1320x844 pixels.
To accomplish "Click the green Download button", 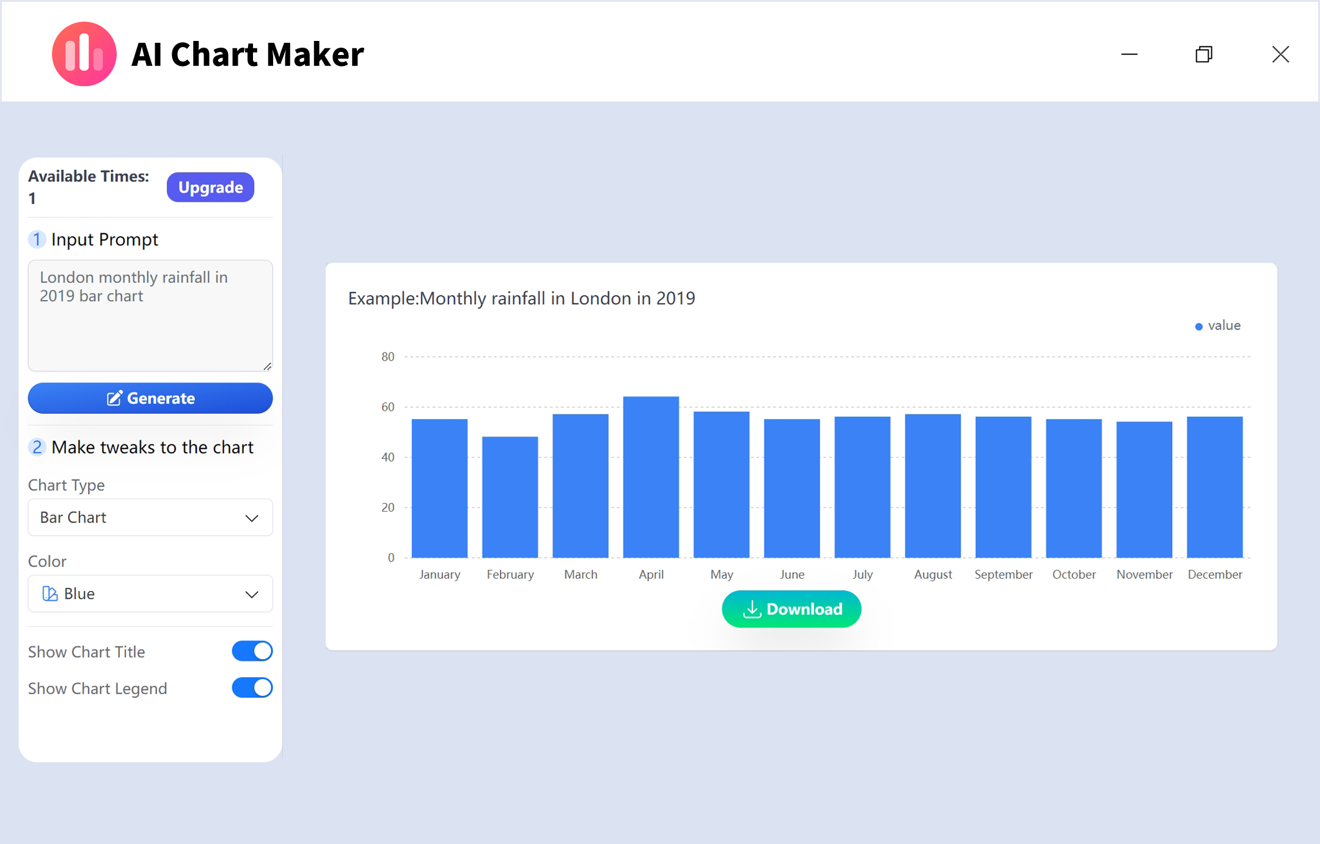I will (791, 609).
